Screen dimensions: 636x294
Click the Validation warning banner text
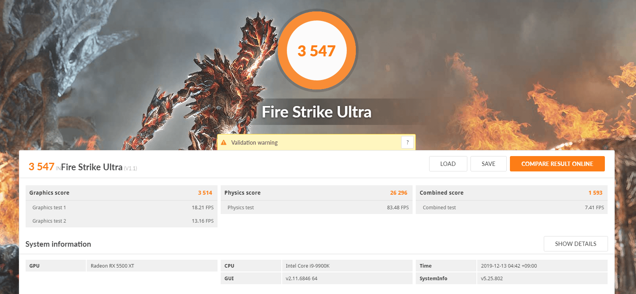coord(255,143)
